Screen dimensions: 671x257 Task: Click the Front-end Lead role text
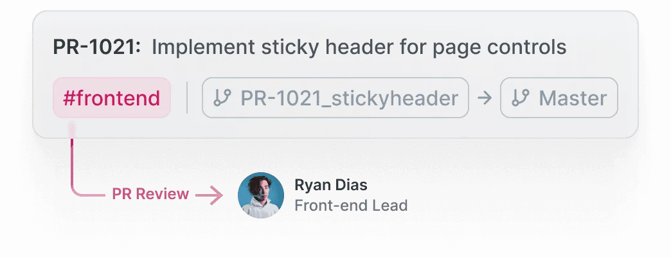351,206
